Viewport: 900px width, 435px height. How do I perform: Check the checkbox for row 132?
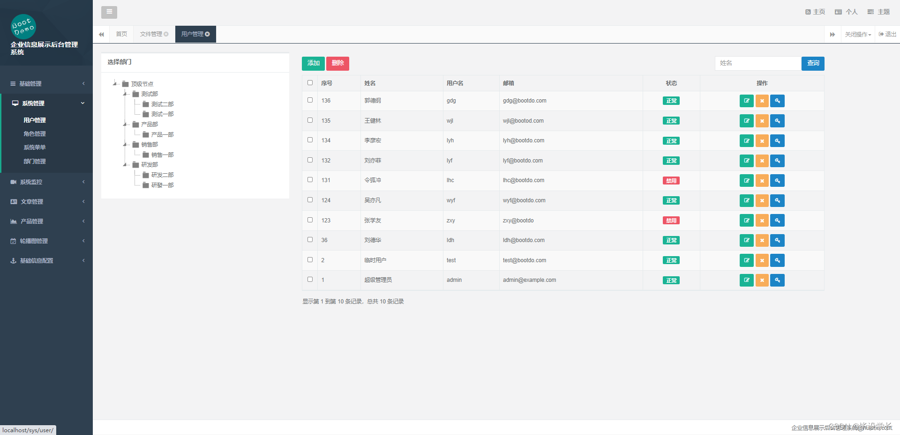click(310, 160)
